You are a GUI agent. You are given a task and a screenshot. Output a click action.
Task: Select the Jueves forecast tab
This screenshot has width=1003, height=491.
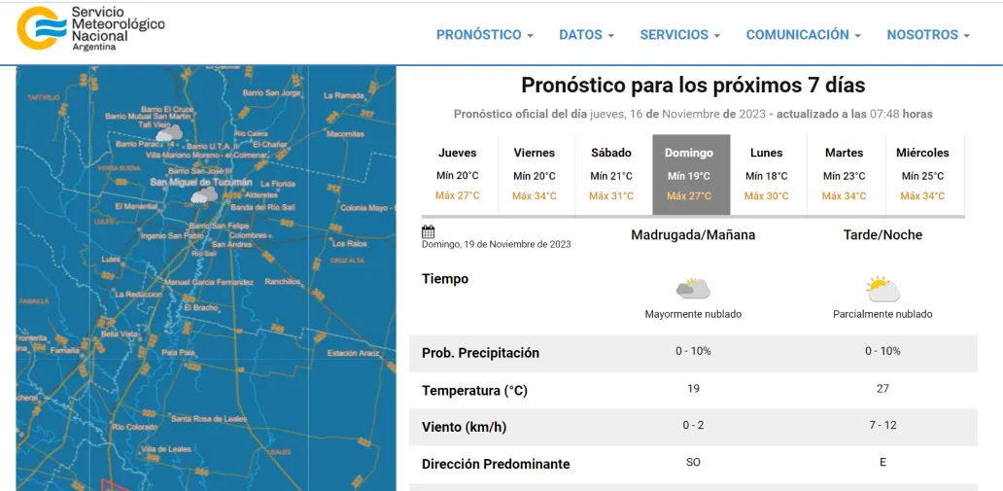pyautogui.click(x=458, y=175)
